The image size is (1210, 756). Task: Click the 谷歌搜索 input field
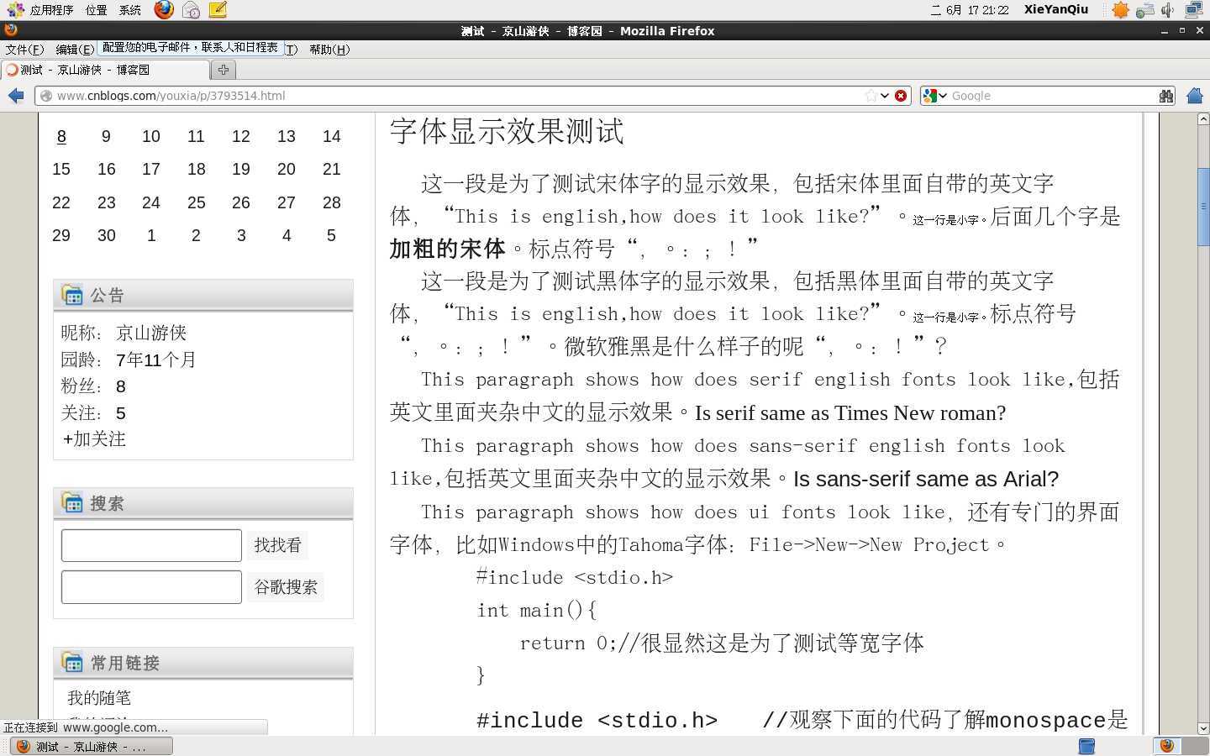[151, 587]
